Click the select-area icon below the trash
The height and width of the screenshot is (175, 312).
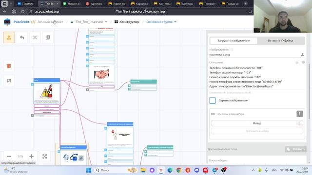pos(9,81)
